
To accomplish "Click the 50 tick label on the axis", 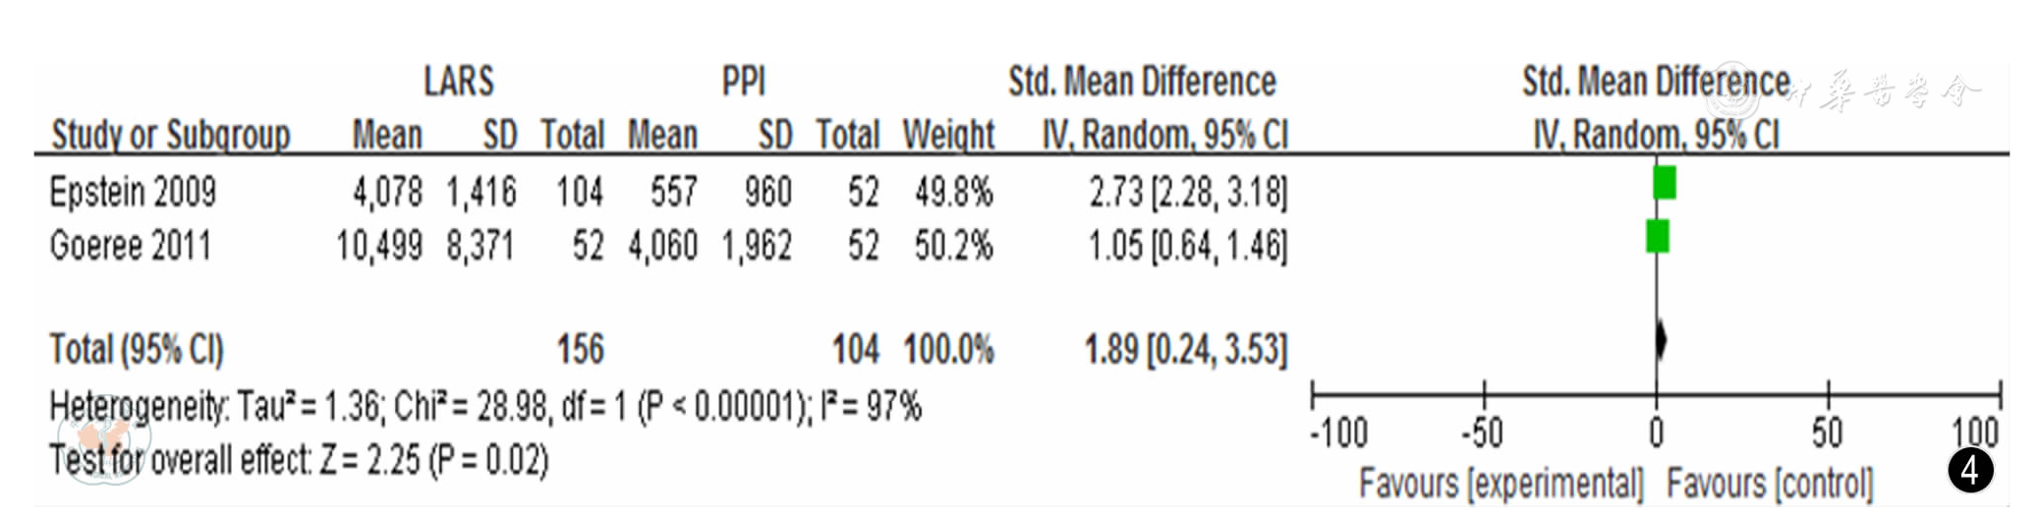I will (x=1828, y=432).
